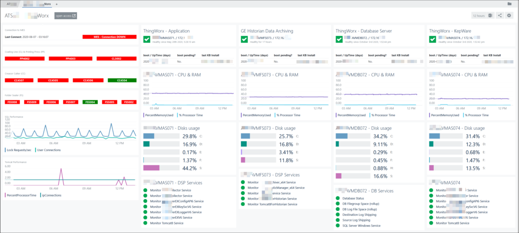Toggle PercentMemoryUsed legend in VMAS071 CPU & RAM
This screenshot has height=233, width=519.
click(158, 115)
